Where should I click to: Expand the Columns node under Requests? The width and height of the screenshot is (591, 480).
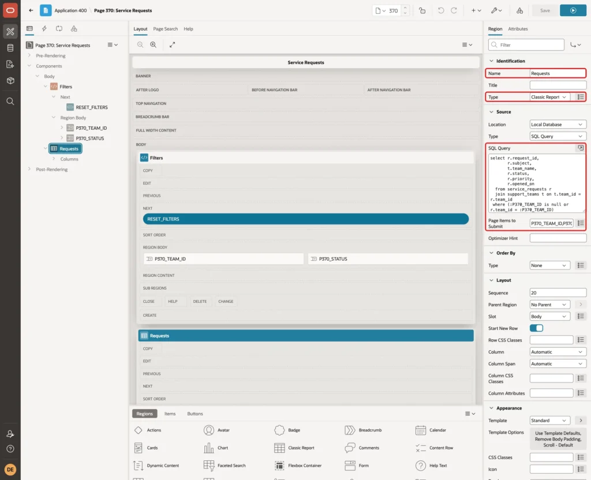point(54,159)
